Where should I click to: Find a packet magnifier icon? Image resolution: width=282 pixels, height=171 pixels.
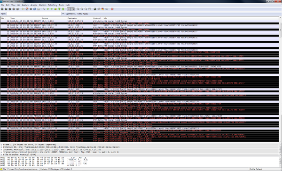[x=44, y=9]
